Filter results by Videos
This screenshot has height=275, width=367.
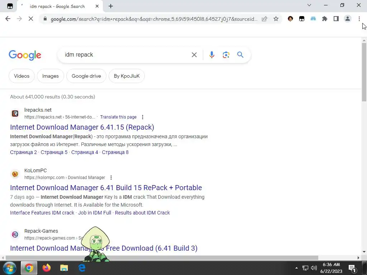[x=22, y=76]
